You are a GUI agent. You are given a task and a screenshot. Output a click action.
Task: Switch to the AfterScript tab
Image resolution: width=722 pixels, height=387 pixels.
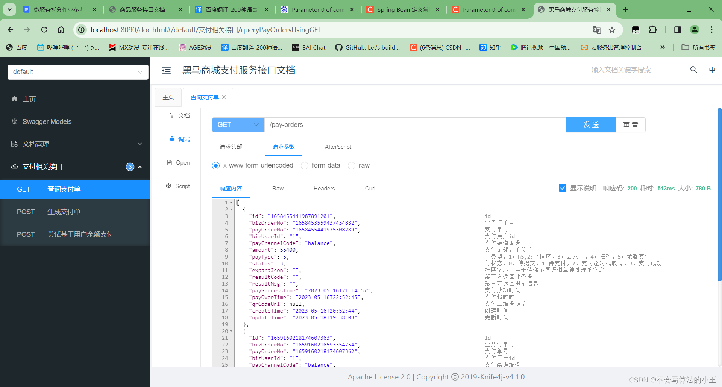tap(338, 147)
